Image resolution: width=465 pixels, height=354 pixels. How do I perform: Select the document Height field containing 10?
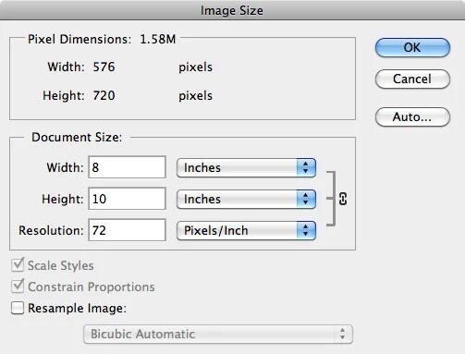(x=128, y=199)
